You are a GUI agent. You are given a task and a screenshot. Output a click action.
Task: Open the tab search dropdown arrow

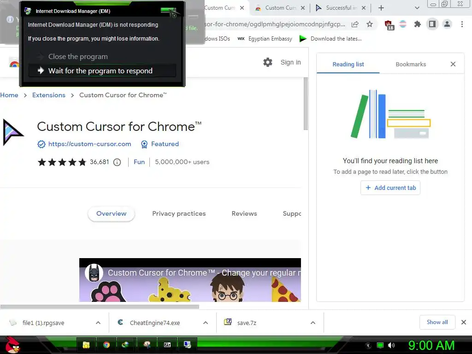tap(417, 8)
